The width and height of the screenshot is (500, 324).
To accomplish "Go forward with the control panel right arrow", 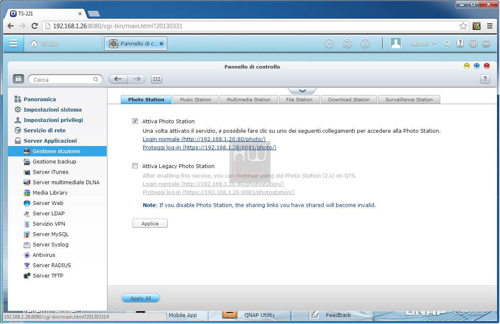I will coord(137,79).
